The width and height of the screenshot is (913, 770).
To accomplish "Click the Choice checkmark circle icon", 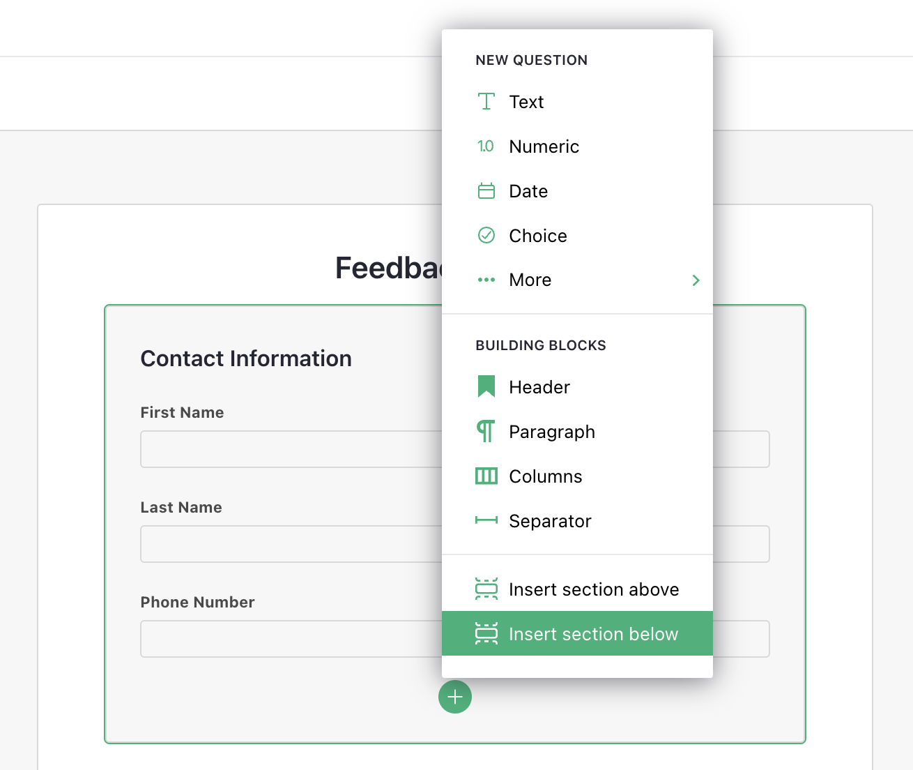I will tap(486, 236).
